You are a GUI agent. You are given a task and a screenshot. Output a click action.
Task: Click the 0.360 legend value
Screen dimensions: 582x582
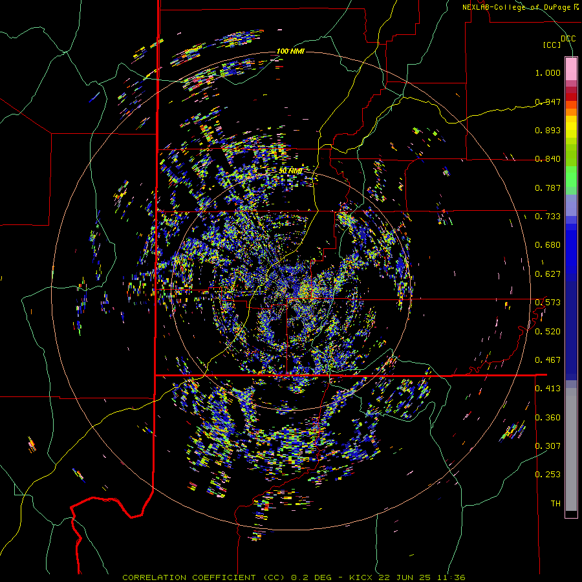(x=548, y=418)
